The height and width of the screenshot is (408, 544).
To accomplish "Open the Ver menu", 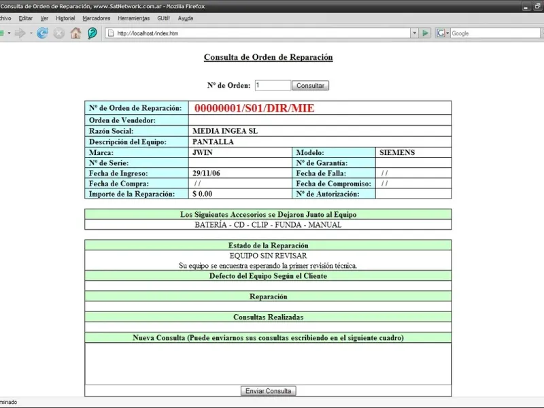I will 44,18.
